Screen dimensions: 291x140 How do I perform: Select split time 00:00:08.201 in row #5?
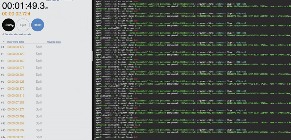pyautogui.click(x=16, y=75)
